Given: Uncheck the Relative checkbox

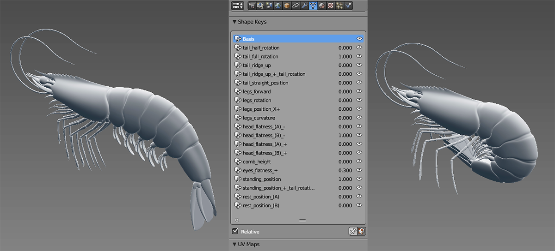Looking at the screenshot, I should 235,231.
